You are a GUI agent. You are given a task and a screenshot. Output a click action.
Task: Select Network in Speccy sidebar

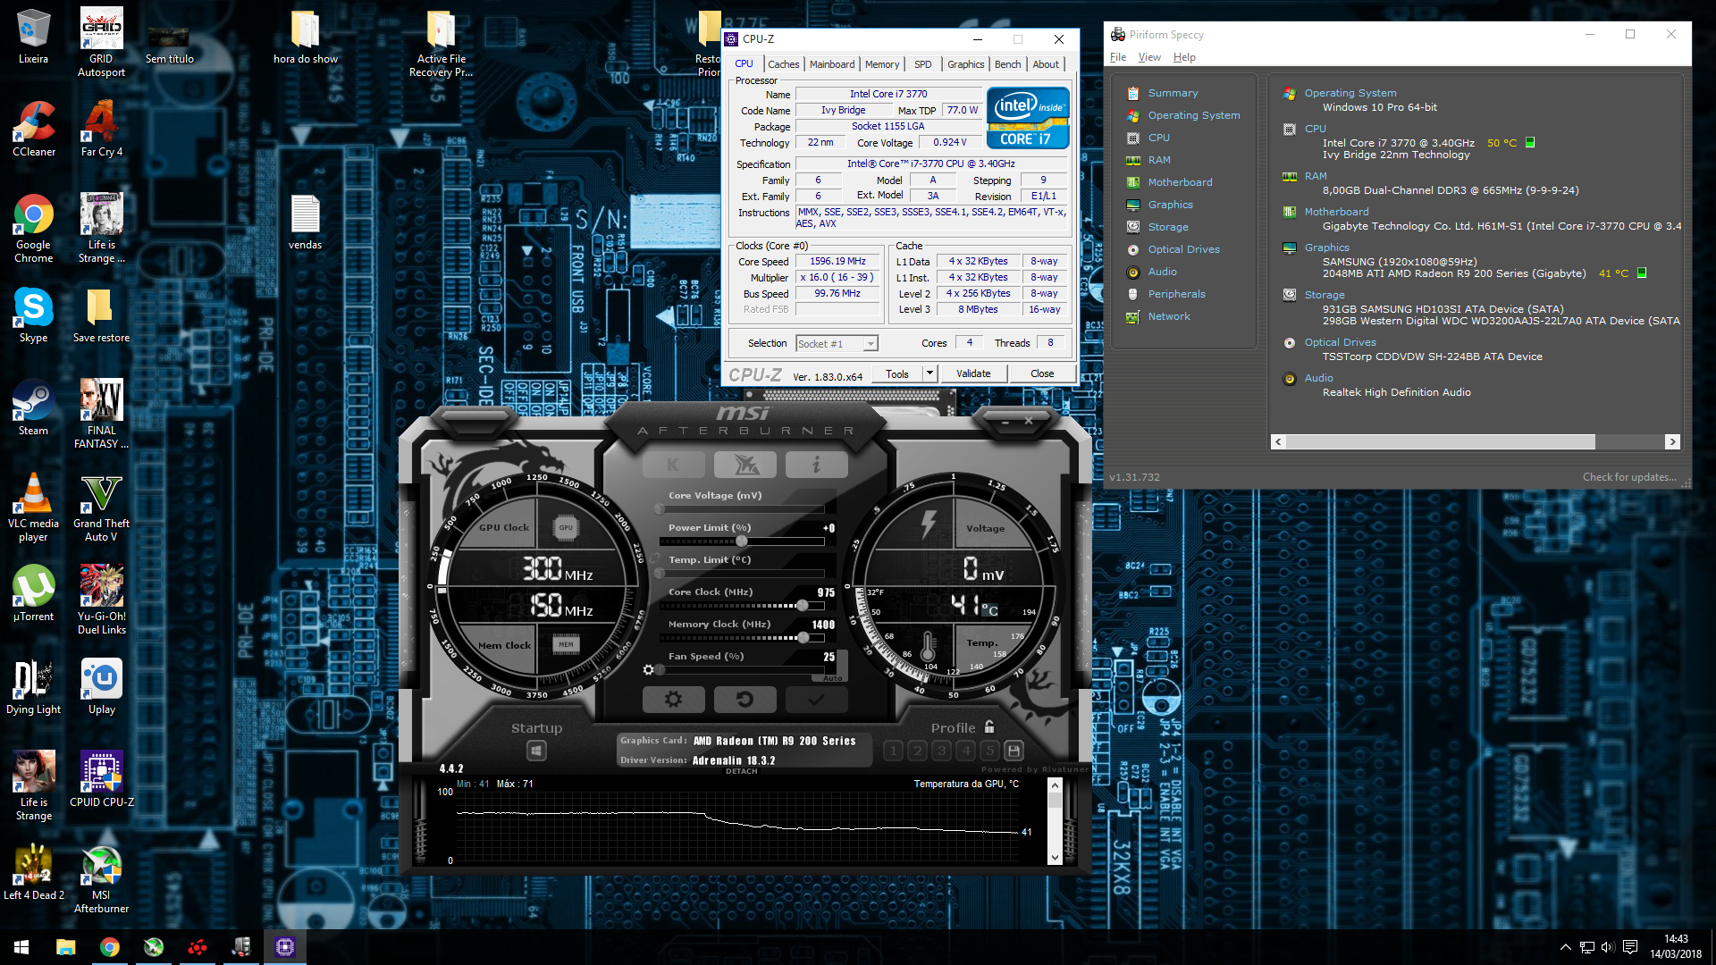point(1169,316)
